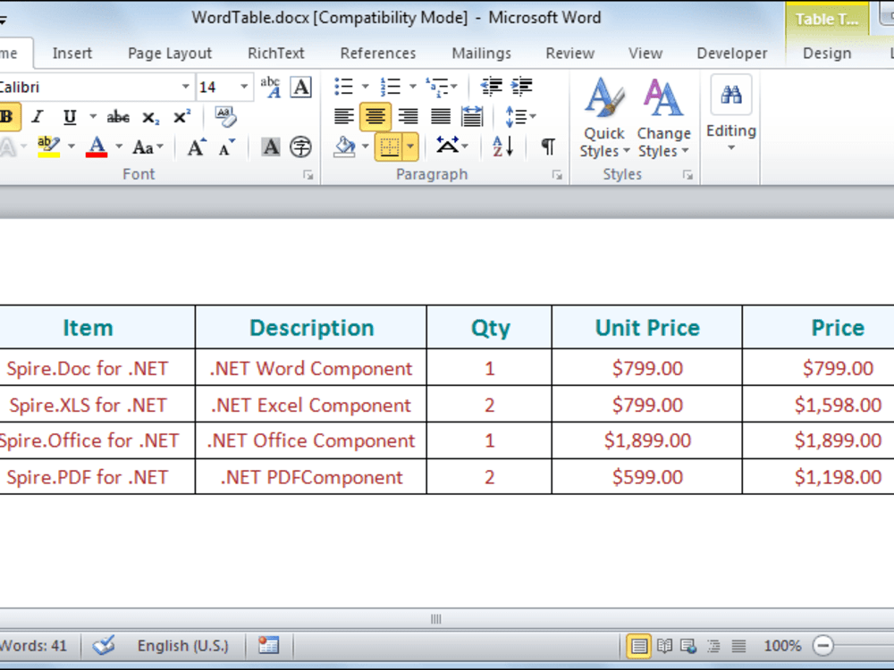Click the Multilevel List icon
Screen dimensions: 894x670
[438, 87]
